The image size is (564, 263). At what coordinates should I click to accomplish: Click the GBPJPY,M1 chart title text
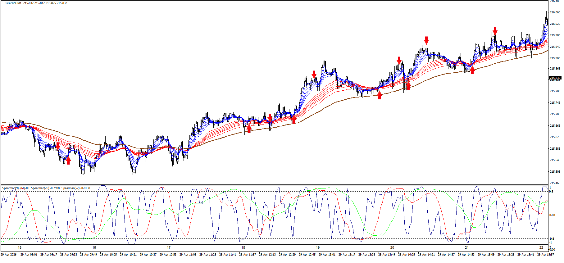click(13, 3)
